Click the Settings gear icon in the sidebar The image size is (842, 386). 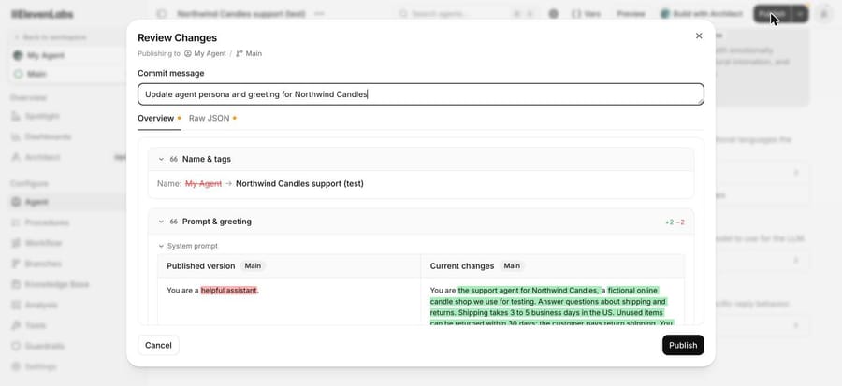click(x=16, y=366)
